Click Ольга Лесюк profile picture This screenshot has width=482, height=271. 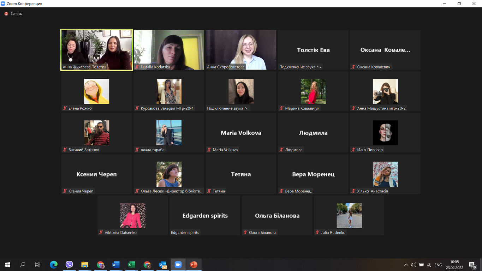pos(169,174)
